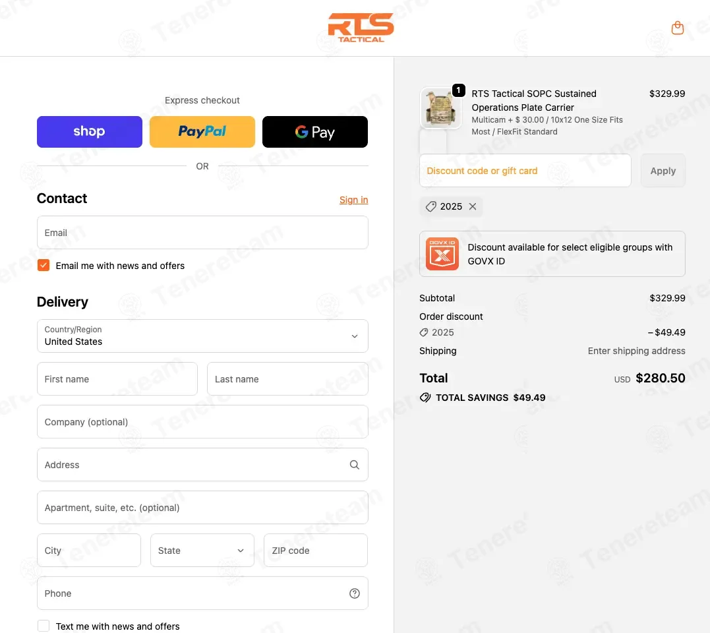Screen dimensions: 710x633
Task: Click the Enter shipping address text
Action: (636, 351)
